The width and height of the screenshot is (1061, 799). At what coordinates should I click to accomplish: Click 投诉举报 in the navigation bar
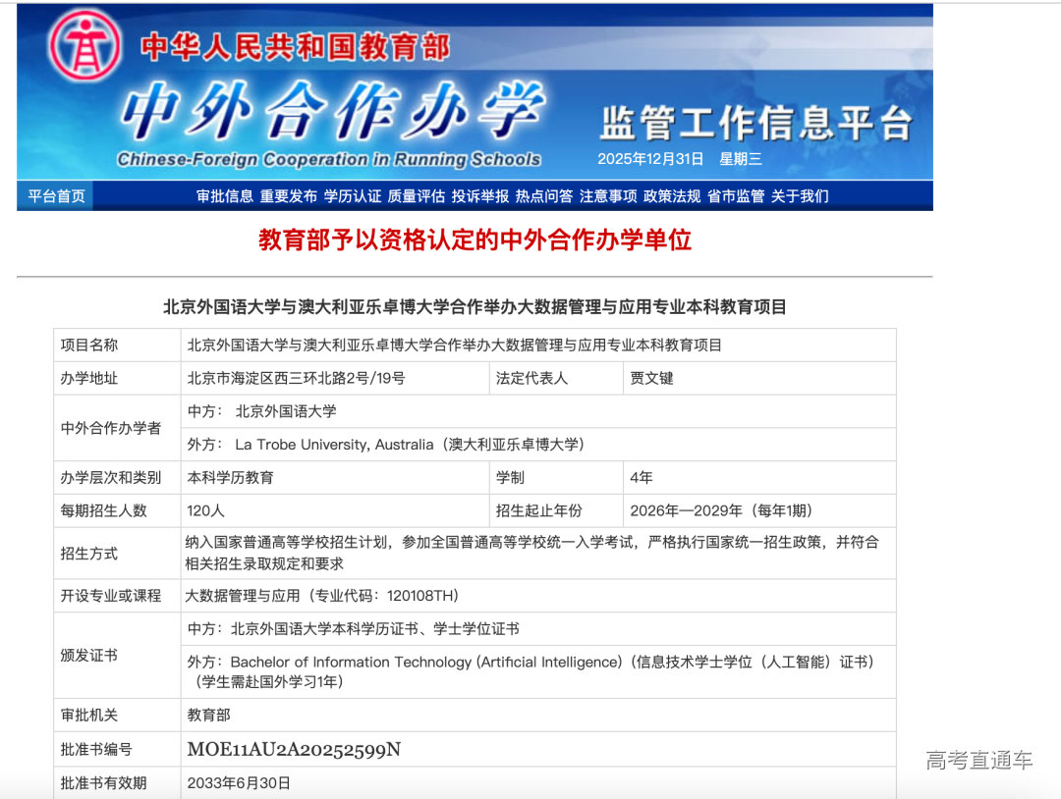[480, 196]
